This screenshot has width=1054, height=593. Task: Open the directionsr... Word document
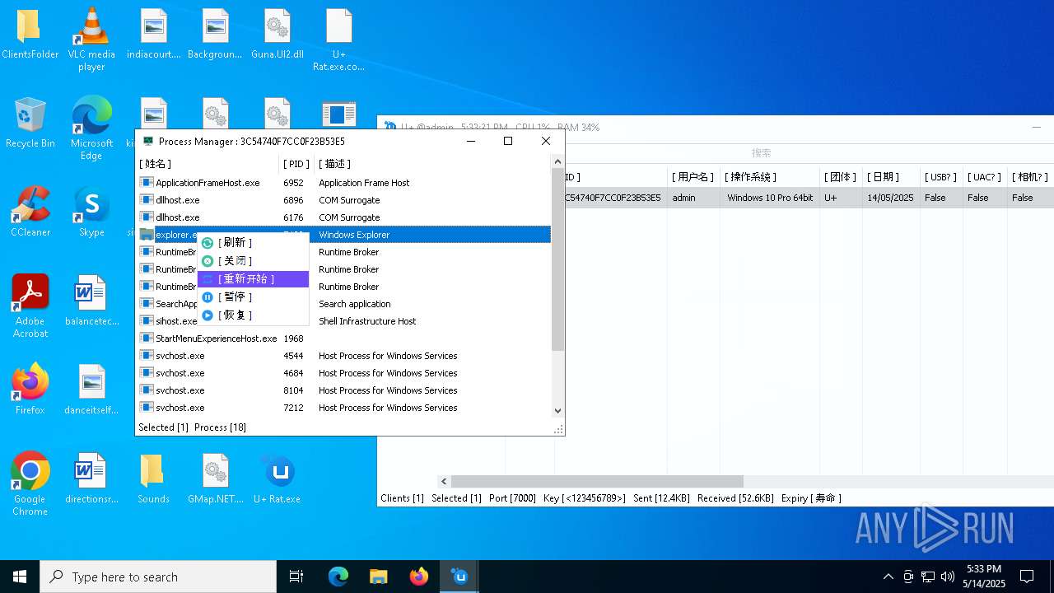click(91, 479)
